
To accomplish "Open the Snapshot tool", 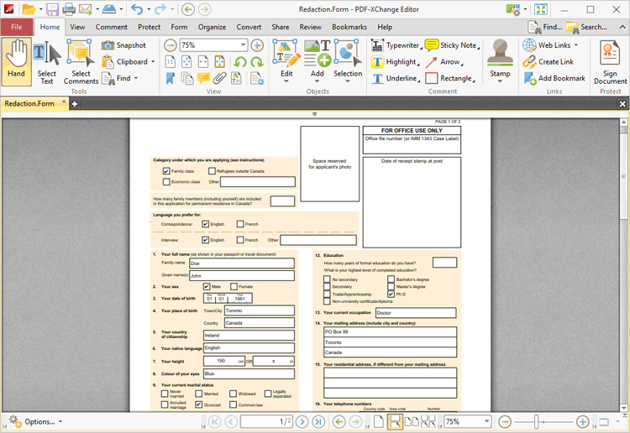I will tap(123, 45).
